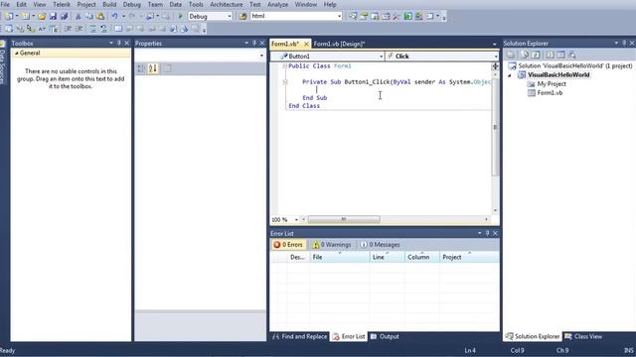Close the Form1.vb editor tab
636x357 pixels.
(x=306, y=44)
